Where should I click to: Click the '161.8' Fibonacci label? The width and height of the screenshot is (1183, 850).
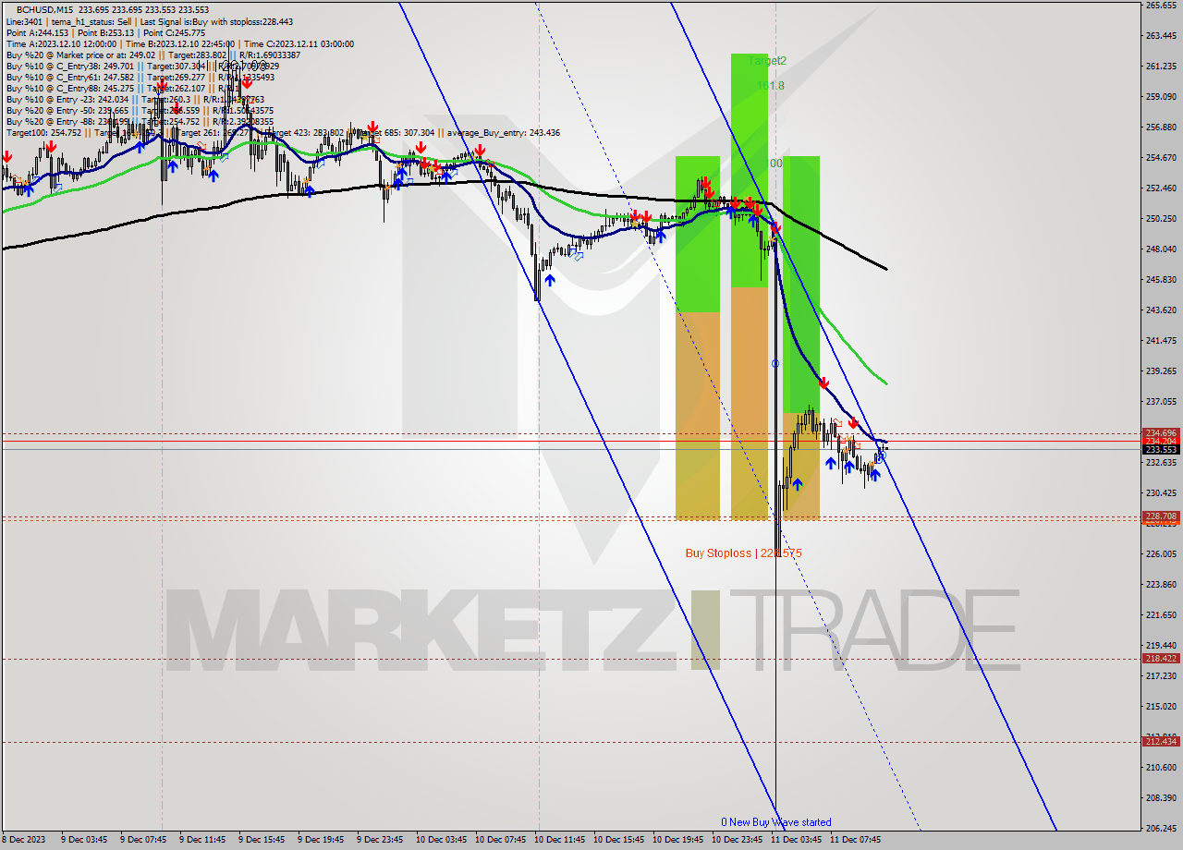(x=770, y=85)
